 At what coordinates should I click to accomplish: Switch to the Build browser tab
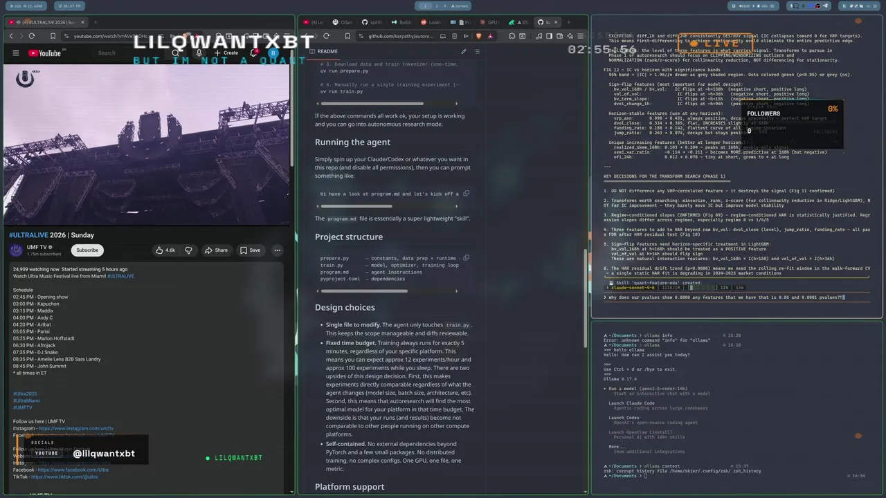coord(402,22)
